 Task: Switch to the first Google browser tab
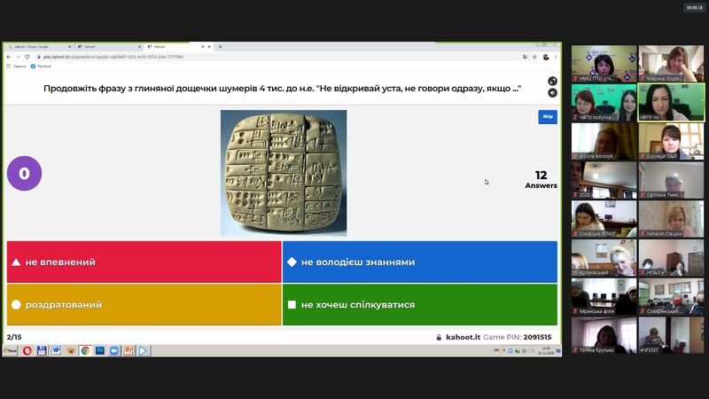37,46
